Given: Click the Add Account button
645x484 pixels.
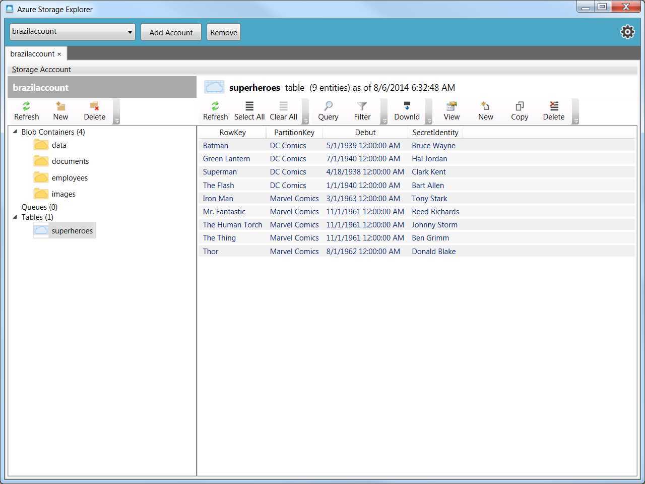Looking at the screenshot, I should pyautogui.click(x=171, y=32).
